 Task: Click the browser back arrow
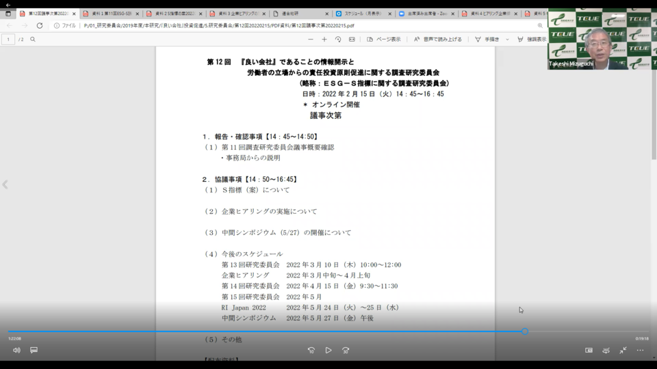10,25
